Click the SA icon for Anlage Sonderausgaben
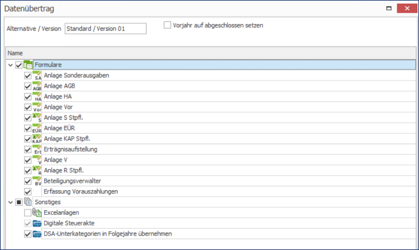 coord(37,76)
